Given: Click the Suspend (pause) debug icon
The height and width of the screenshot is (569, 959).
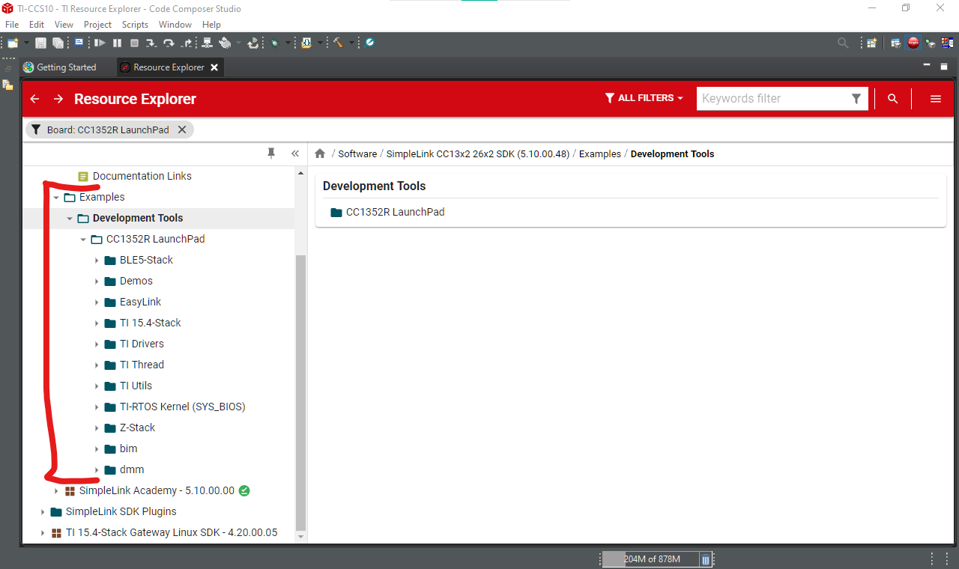Looking at the screenshot, I should coord(118,43).
